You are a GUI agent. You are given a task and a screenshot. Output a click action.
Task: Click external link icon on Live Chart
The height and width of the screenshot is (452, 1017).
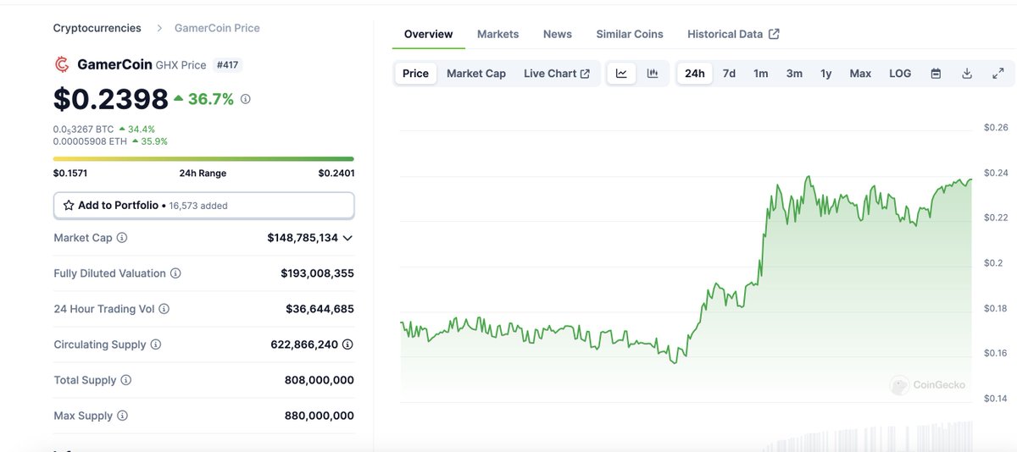click(585, 74)
